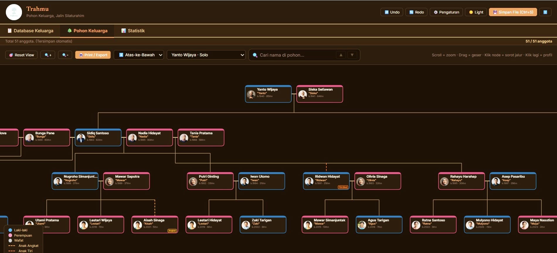
Task: Click Asep Pasaribu avatar
Action: click(x=496, y=181)
